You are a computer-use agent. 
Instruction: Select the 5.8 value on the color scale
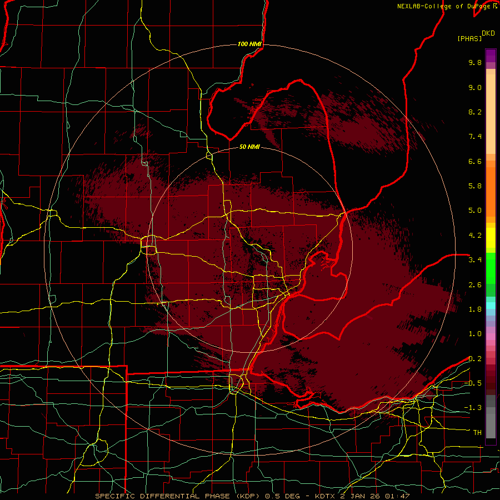(475, 186)
